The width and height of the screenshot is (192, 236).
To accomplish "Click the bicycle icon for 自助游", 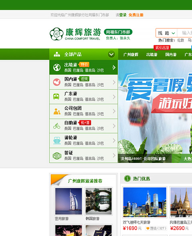I will click(x=57, y=126).
